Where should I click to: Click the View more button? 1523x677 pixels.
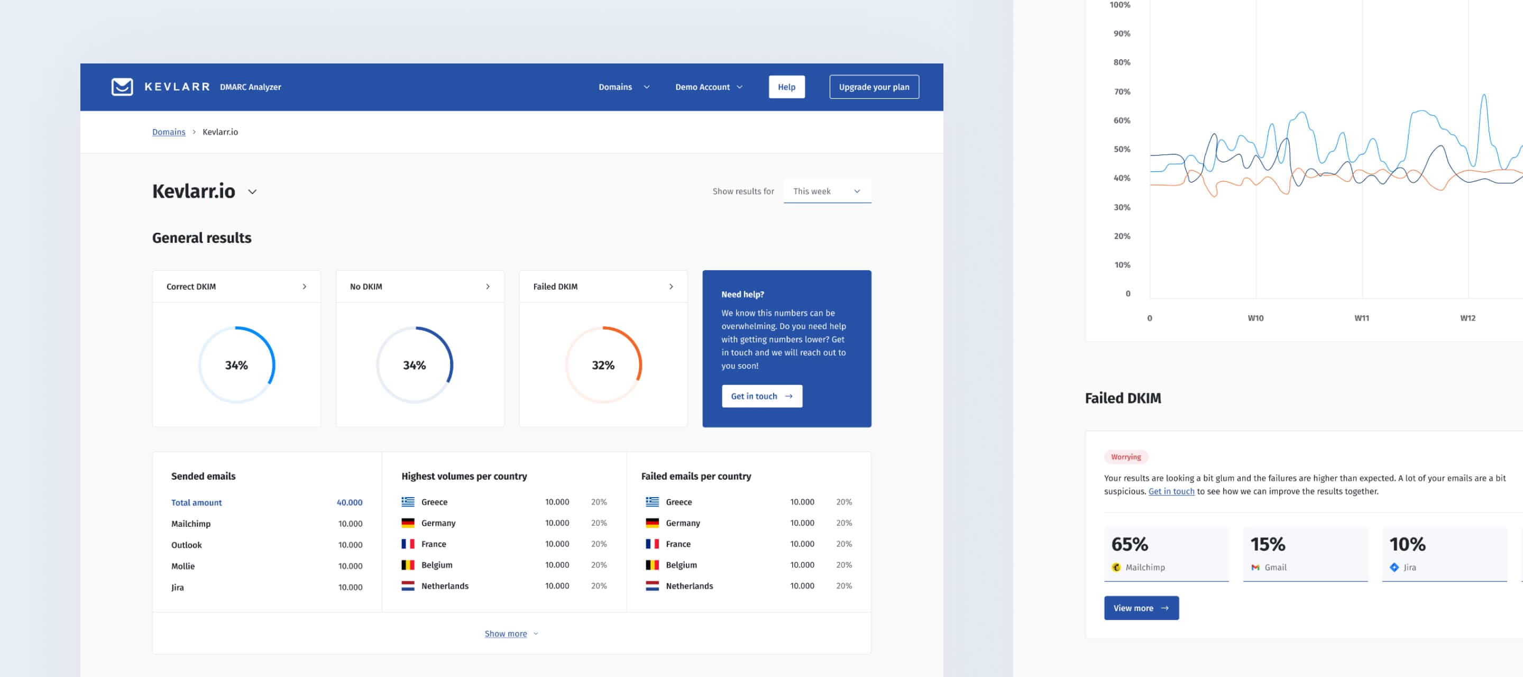point(1141,608)
